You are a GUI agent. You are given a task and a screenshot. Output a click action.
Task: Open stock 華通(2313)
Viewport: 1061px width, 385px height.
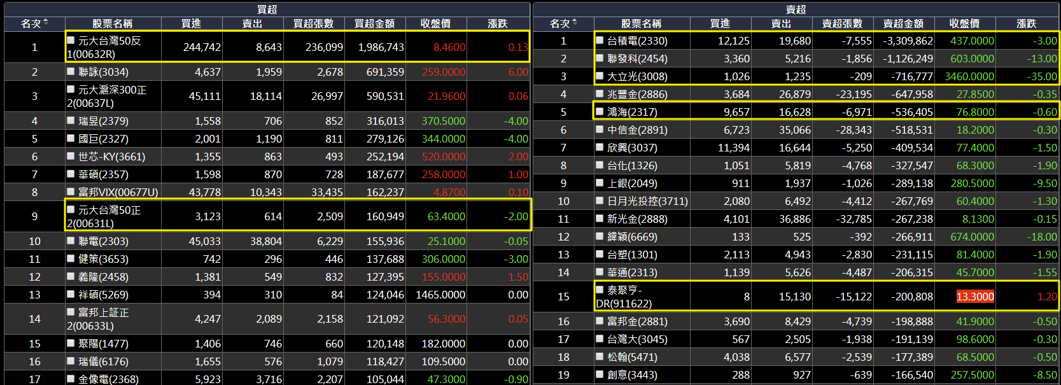point(632,272)
